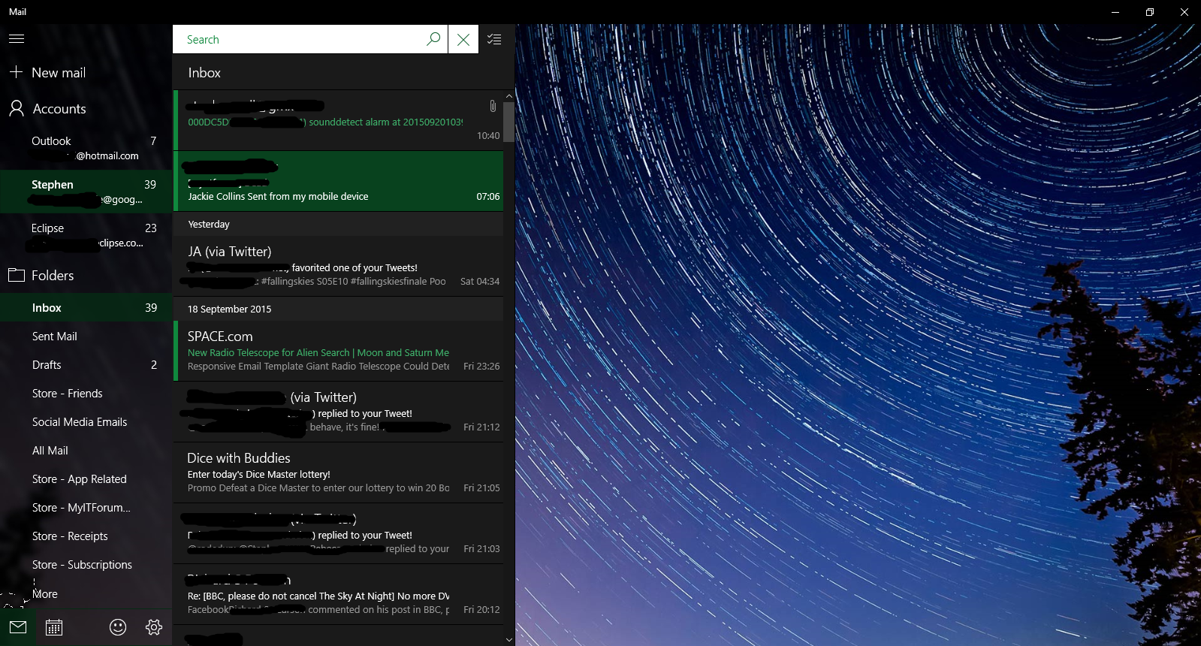Image resolution: width=1201 pixels, height=646 pixels.
Task: Click the Folders heading label
Action: coord(53,276)
